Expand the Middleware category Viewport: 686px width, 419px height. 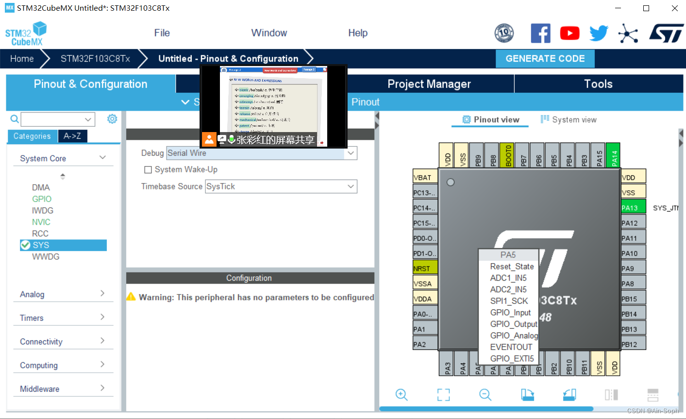[63, 389]
